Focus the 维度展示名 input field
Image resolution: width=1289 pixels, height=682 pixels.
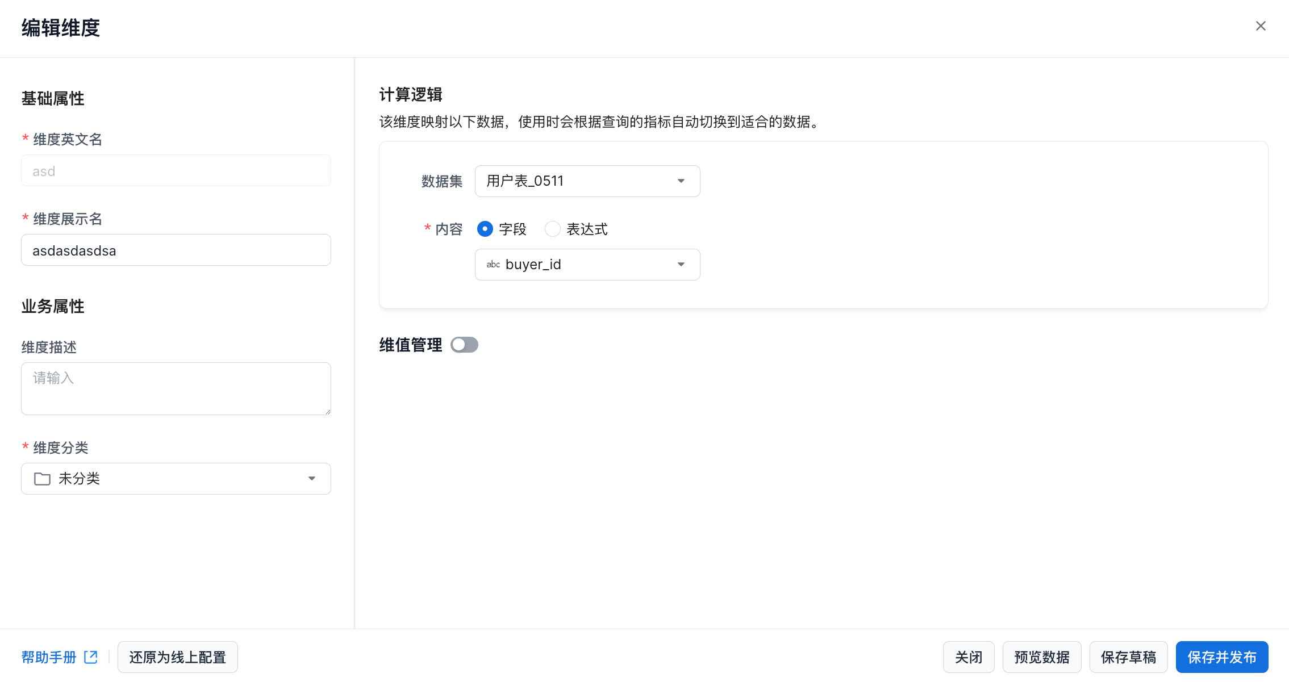(x=176, y=250)
